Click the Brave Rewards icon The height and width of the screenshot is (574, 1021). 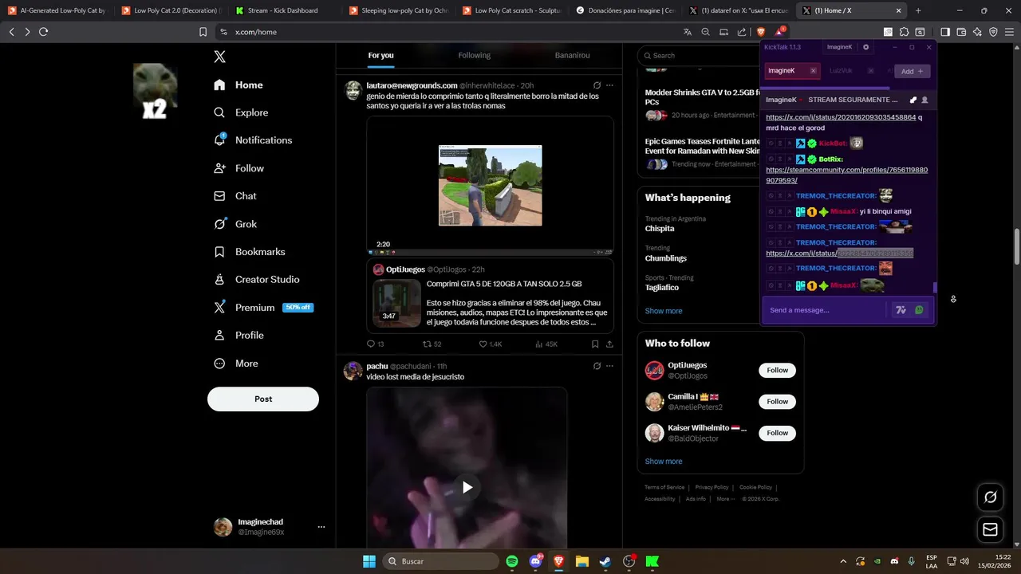point(779,32)
